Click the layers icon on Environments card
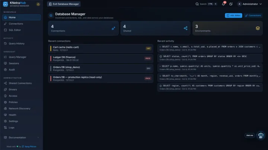Viewport: 268px width, 150px height. pos(258,28)
